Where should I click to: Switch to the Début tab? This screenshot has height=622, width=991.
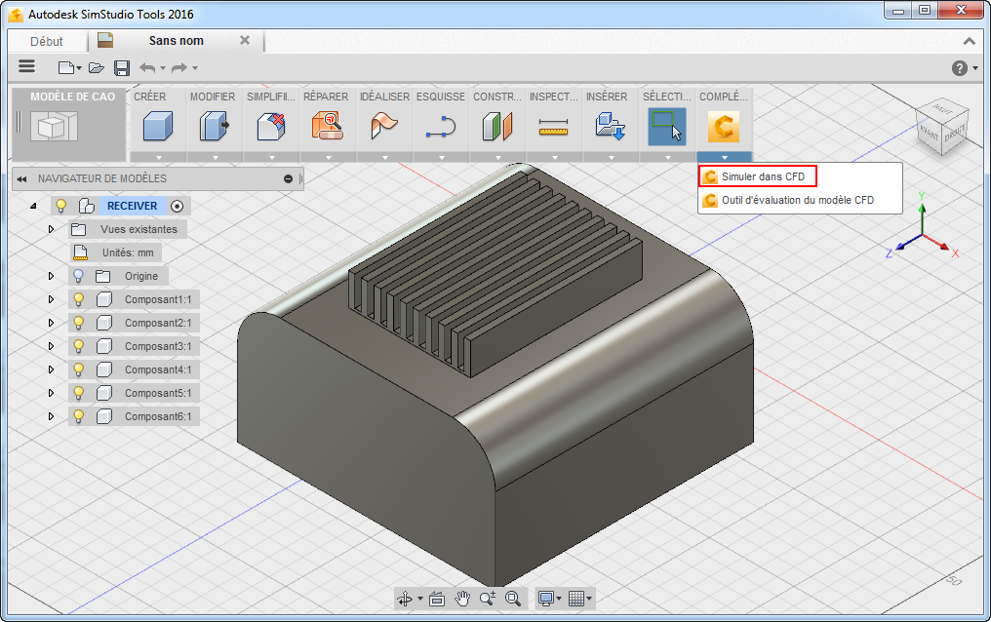click(47, 42)
